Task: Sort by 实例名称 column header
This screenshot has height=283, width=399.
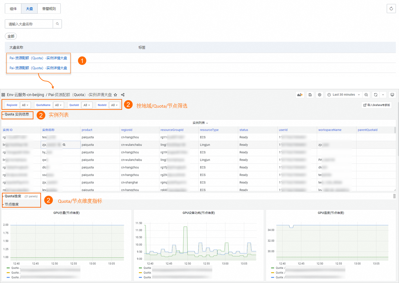Action: [x=48, y=130]
